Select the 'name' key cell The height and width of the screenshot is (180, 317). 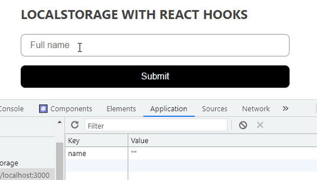tap(97, 154)
